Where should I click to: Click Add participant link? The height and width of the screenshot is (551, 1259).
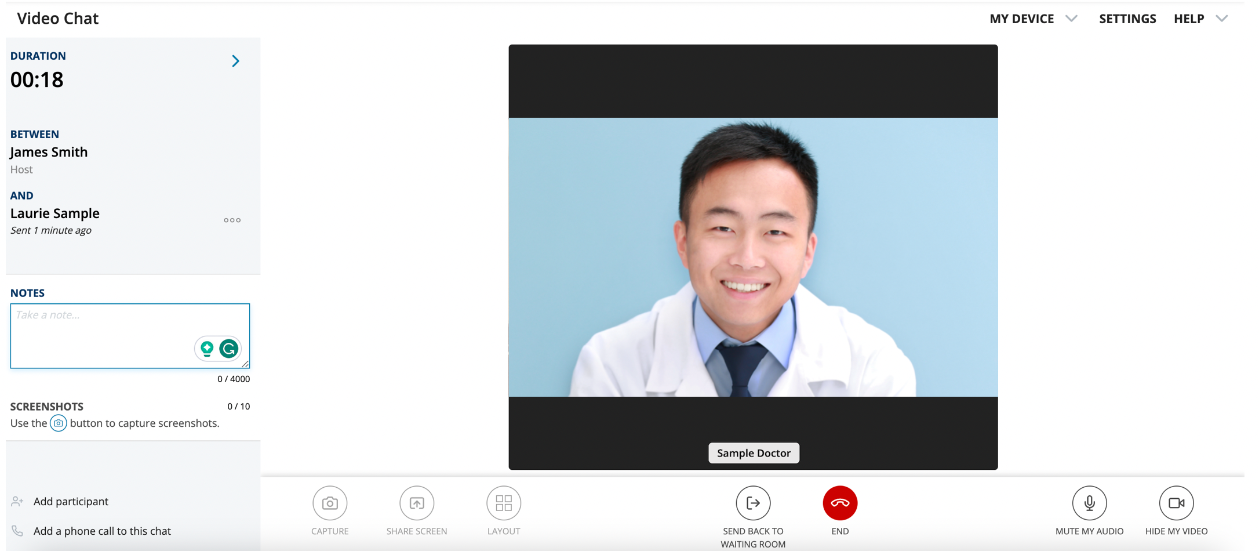click(x=71, y=502)
